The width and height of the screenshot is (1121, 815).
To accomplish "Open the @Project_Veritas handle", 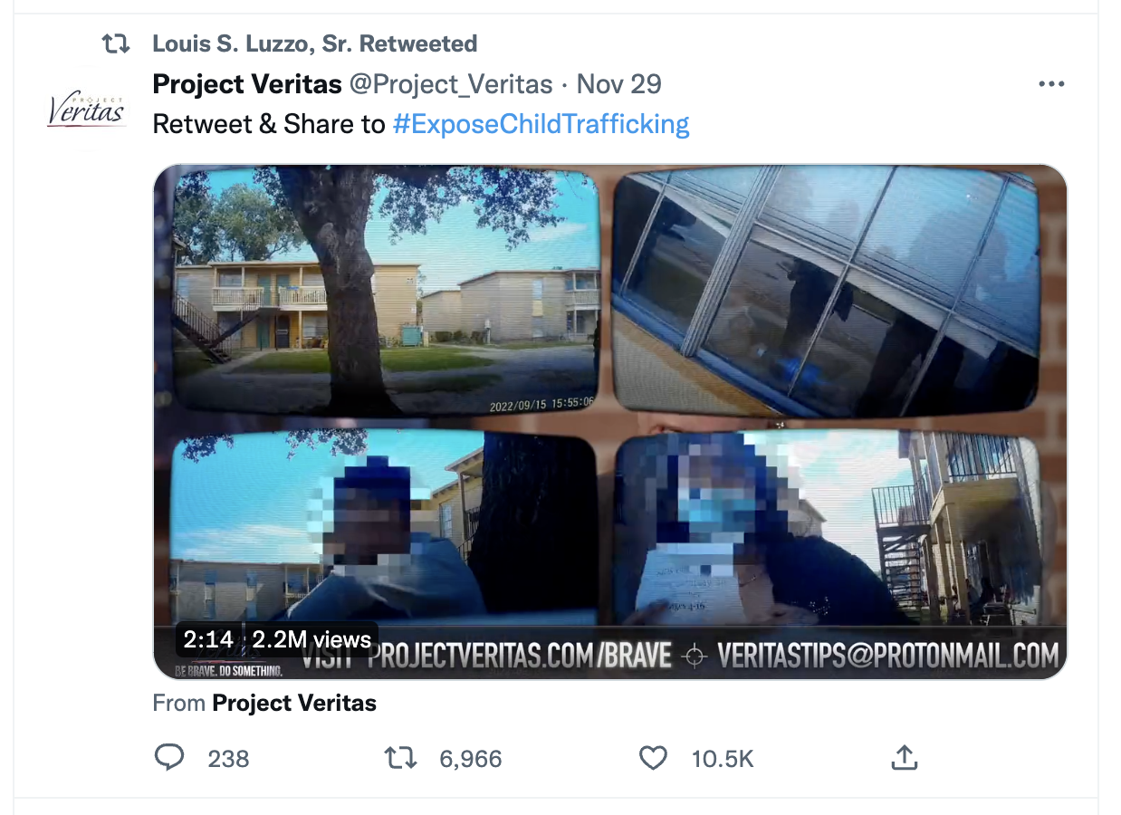I will 451,84.
